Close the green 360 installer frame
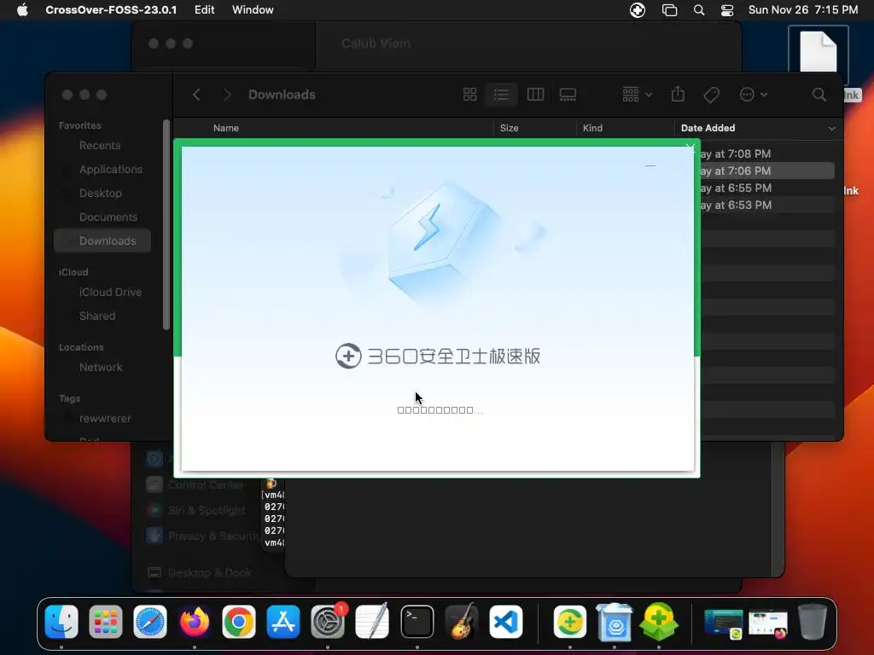The width and height of the screenshot is (874, 655). (x=690, y=148)
